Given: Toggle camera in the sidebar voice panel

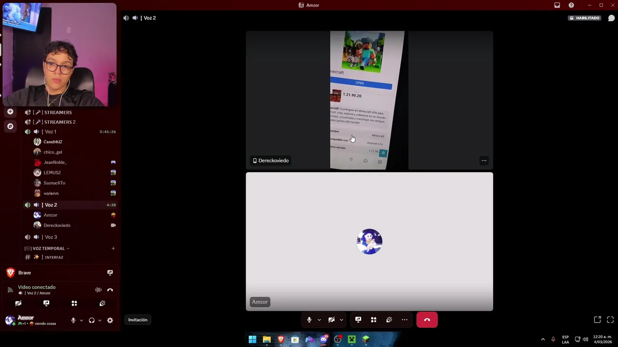Looking at the screenshot, I should coord(18,303).
